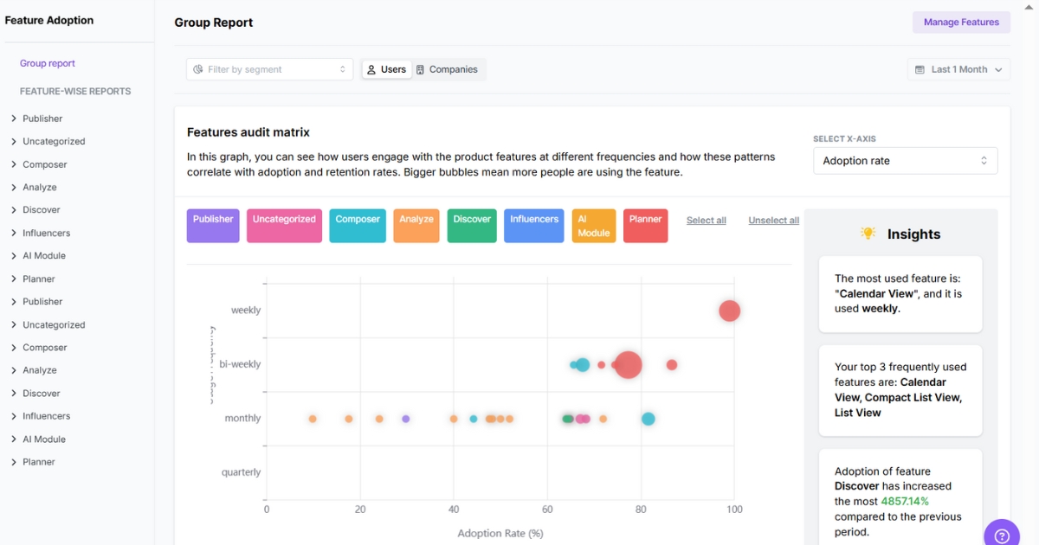The width and height of the screenshot is (1039, 545).
Task: Toggle the Discover feature chip
Action: 471,224
